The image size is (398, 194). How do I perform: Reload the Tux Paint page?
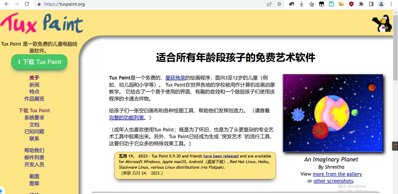tap(27, 4)
